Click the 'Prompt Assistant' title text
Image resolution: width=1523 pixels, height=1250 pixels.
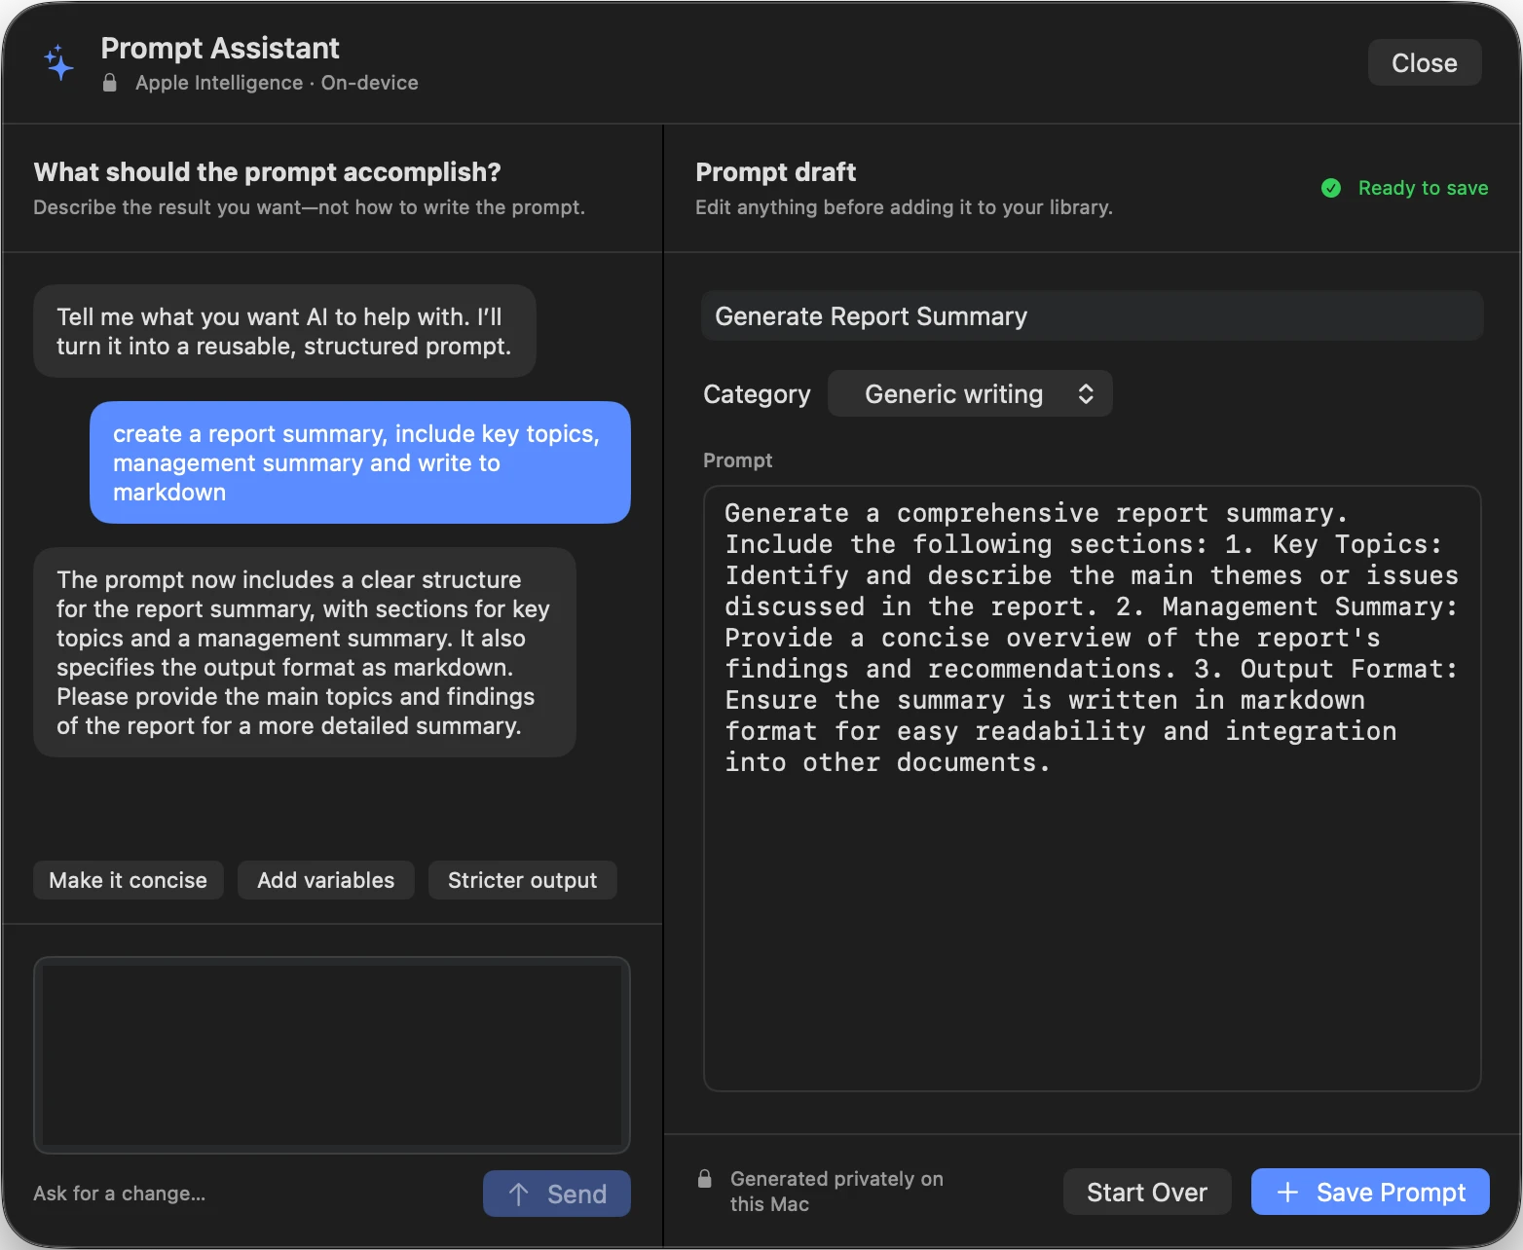pyautogui.click(x=220, y=48)
